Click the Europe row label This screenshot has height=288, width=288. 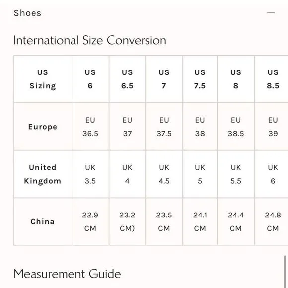(43, 127)
